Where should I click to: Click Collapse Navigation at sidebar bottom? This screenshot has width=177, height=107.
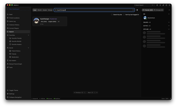coord(18,97)
